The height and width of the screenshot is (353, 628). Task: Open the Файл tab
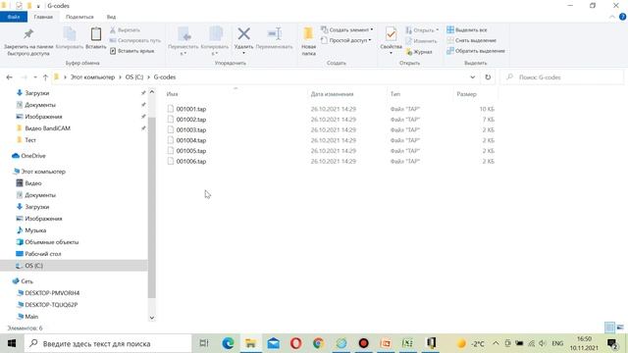pyautogui.click(x=14, y=17)
